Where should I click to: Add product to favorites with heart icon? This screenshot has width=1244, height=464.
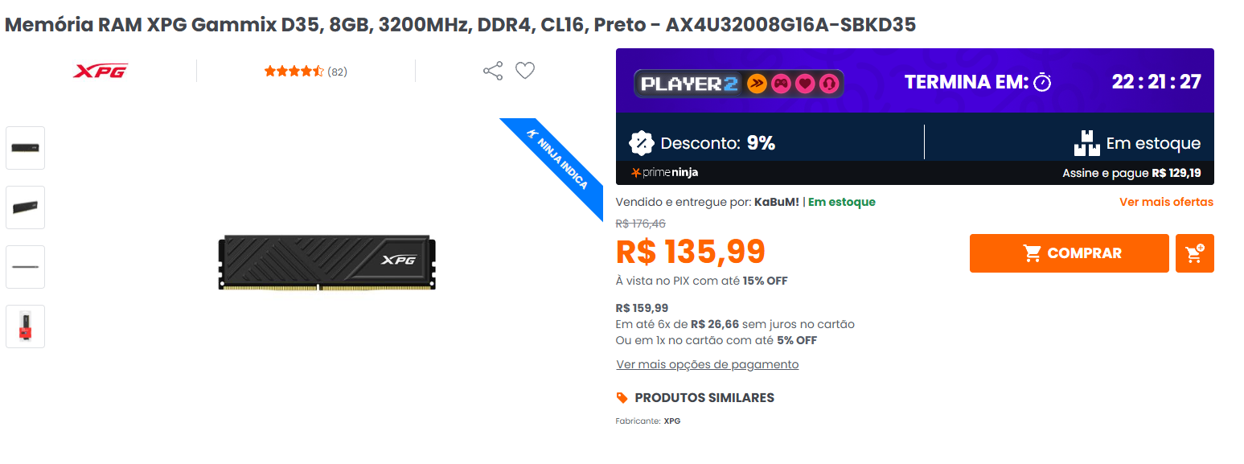pyautogui.click(x=525, y=71)
